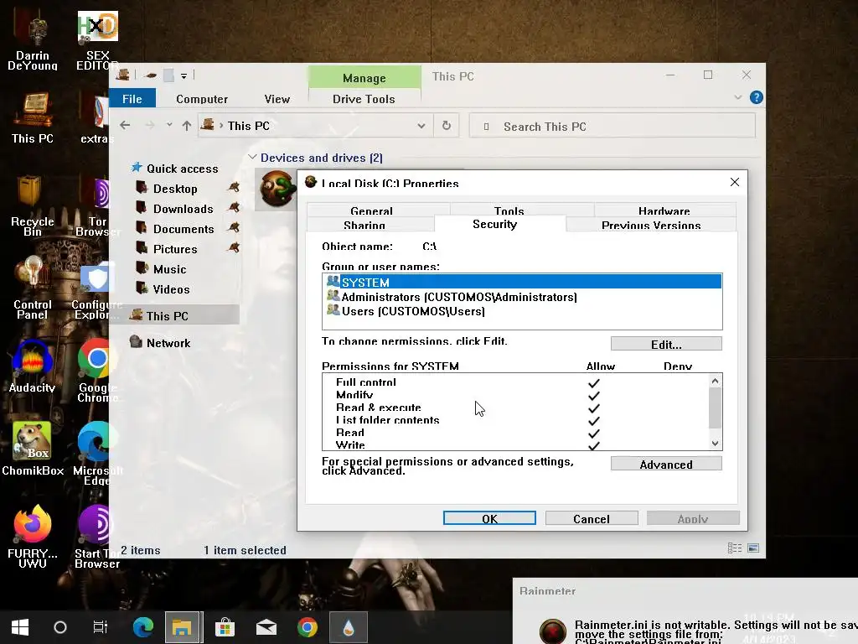The width and height of the screenshot is (858, 644).
Task: Open the Tor Browser desktop icon
Action: (97, 208)
